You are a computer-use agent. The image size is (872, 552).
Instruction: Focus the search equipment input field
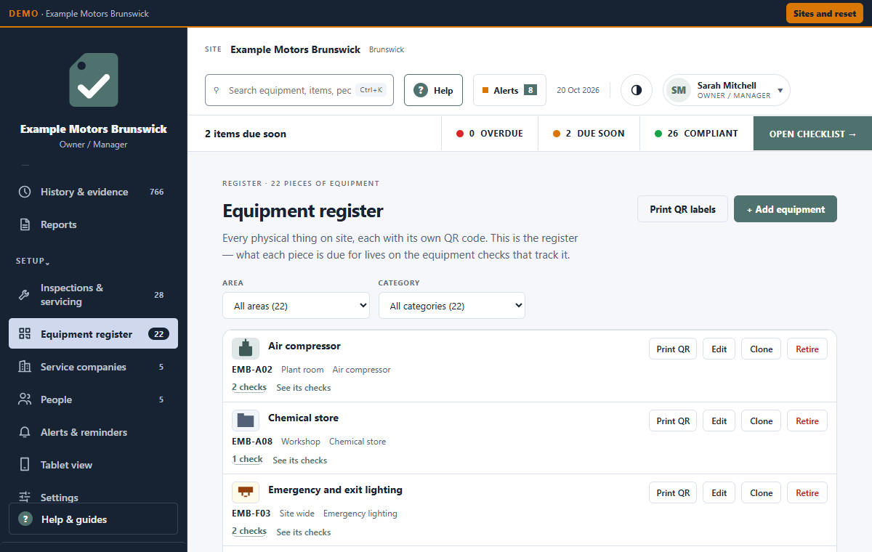[x=299, y=90]
